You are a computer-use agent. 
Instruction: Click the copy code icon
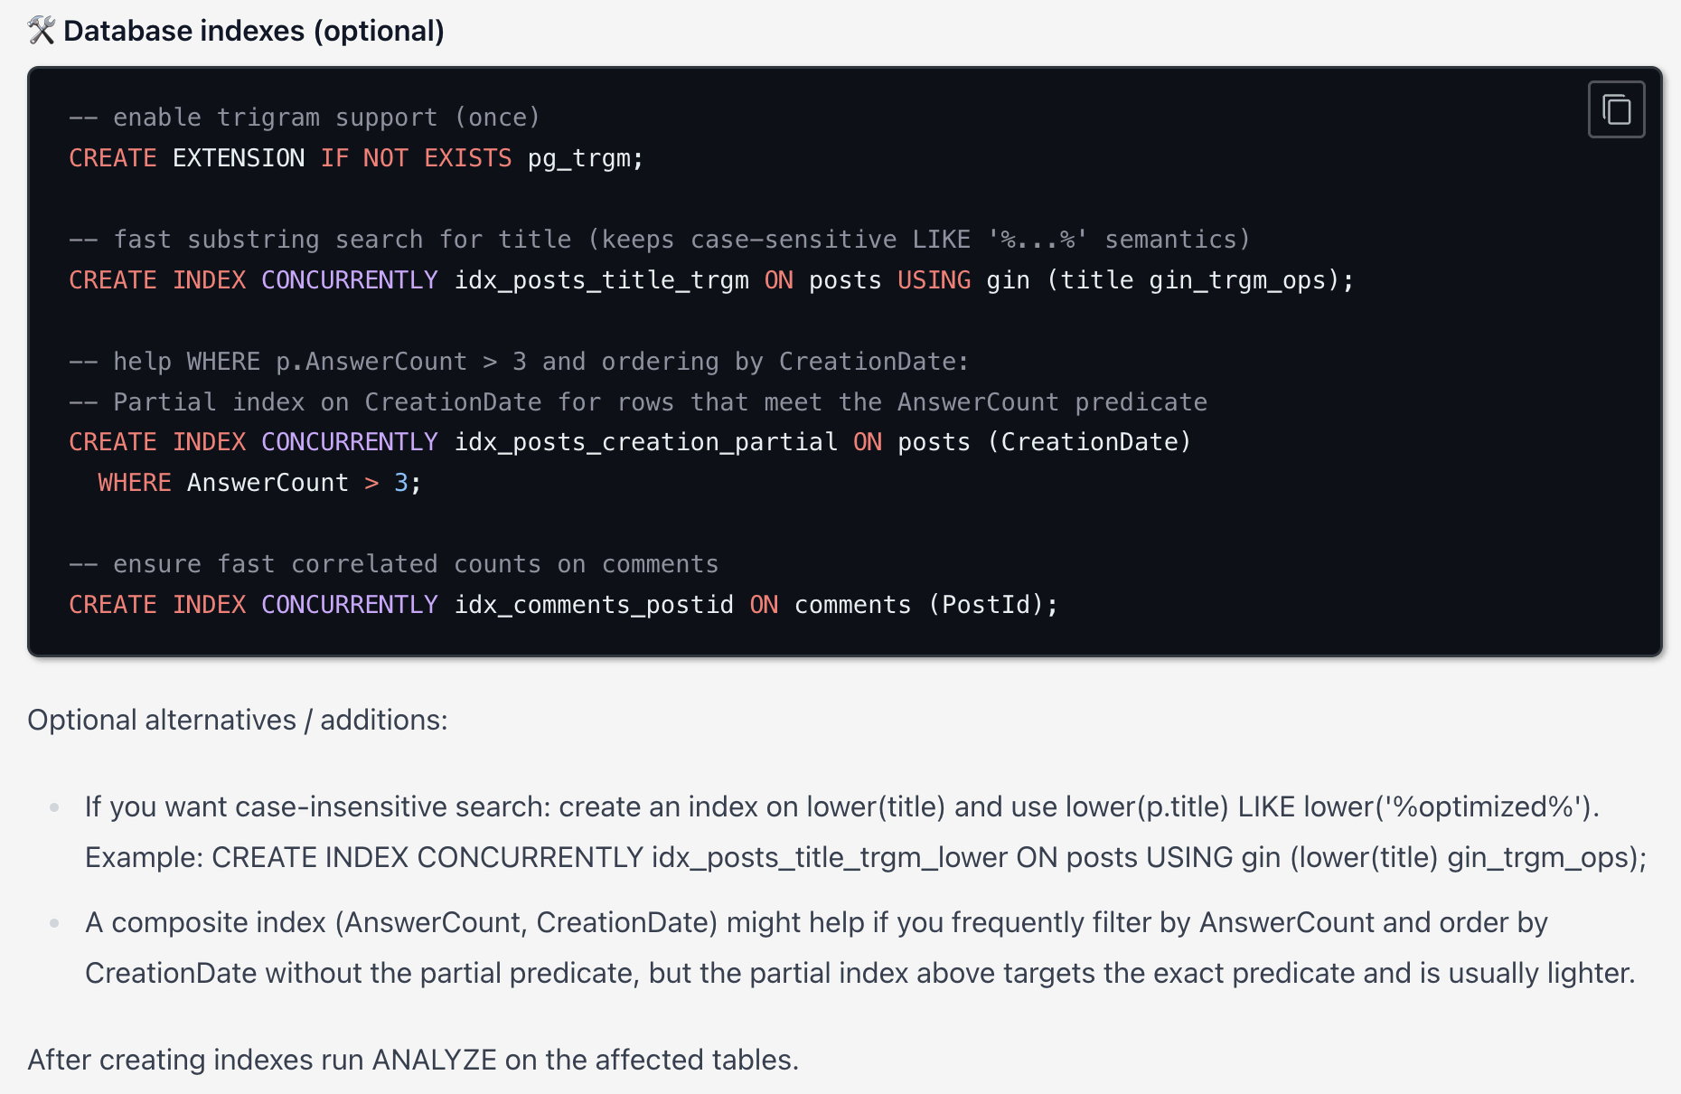point(1615,109)
